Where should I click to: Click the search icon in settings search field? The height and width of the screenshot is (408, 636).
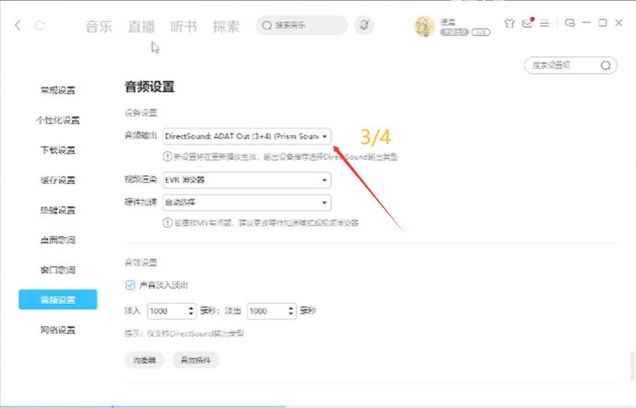click(606, 65)
